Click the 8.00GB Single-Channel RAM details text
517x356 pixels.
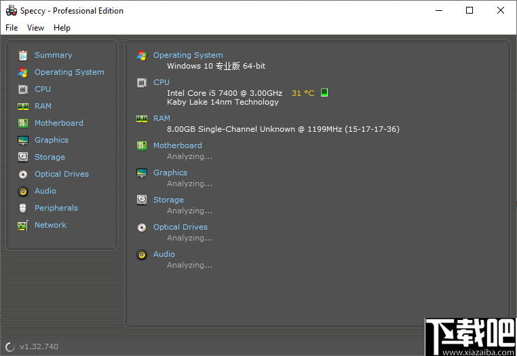click(283, 129)
